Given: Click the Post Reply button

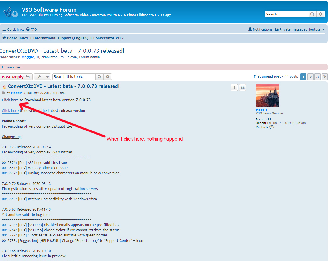Looking at the screenshot, I should (x=16, y=77).
